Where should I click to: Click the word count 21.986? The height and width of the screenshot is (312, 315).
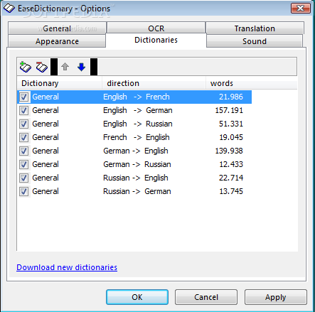(x=231, y=97)
